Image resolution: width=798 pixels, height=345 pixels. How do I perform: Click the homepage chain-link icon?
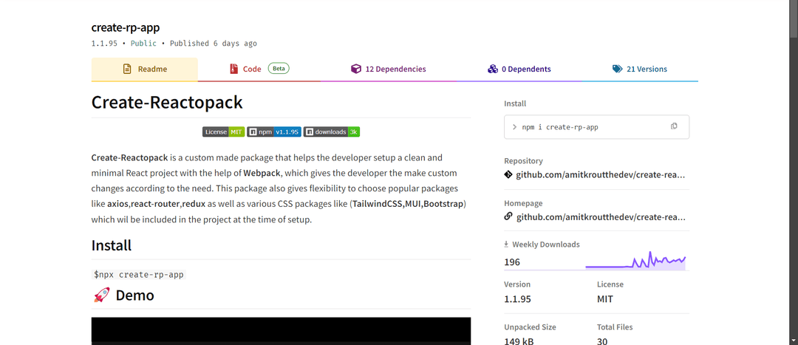coord(508,216)
